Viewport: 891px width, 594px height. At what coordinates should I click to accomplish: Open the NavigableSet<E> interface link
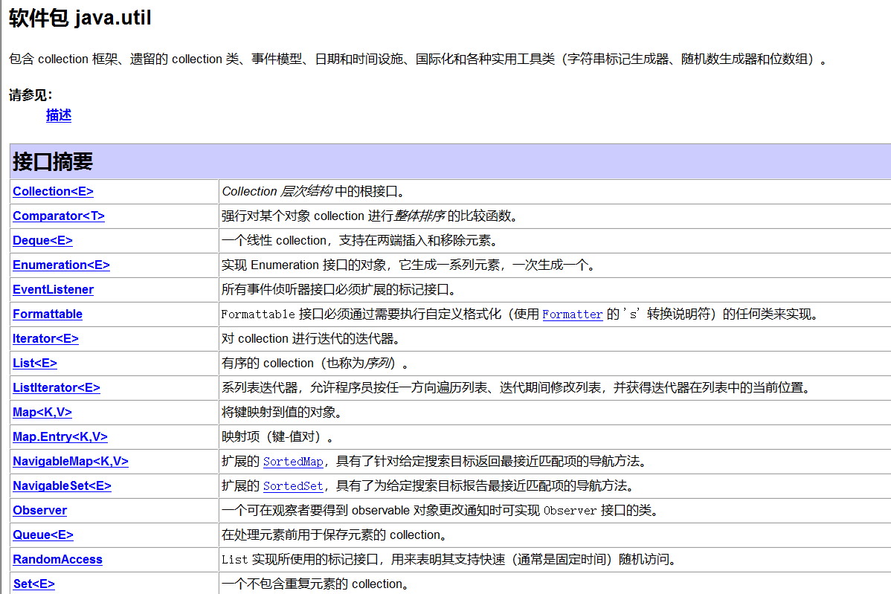click(62, 485)
